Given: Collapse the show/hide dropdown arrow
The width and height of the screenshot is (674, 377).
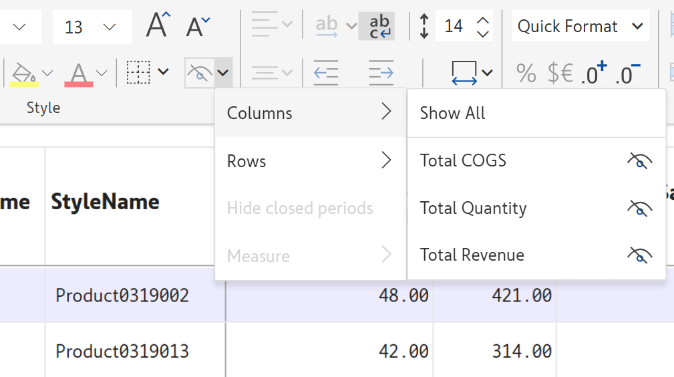Looking at the screenshot, I should coord(223,73).
